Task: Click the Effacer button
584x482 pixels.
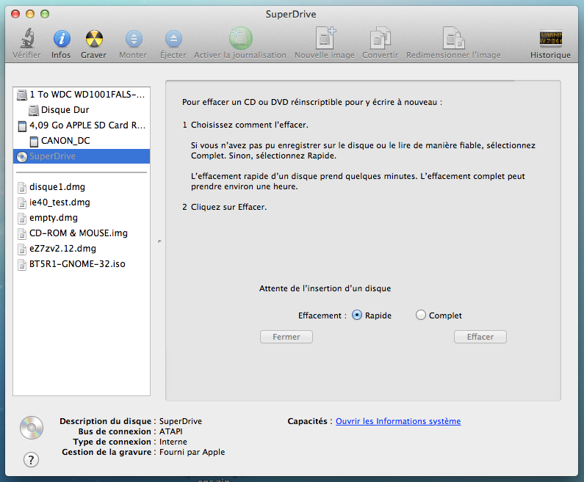Action: click(480, 337)
